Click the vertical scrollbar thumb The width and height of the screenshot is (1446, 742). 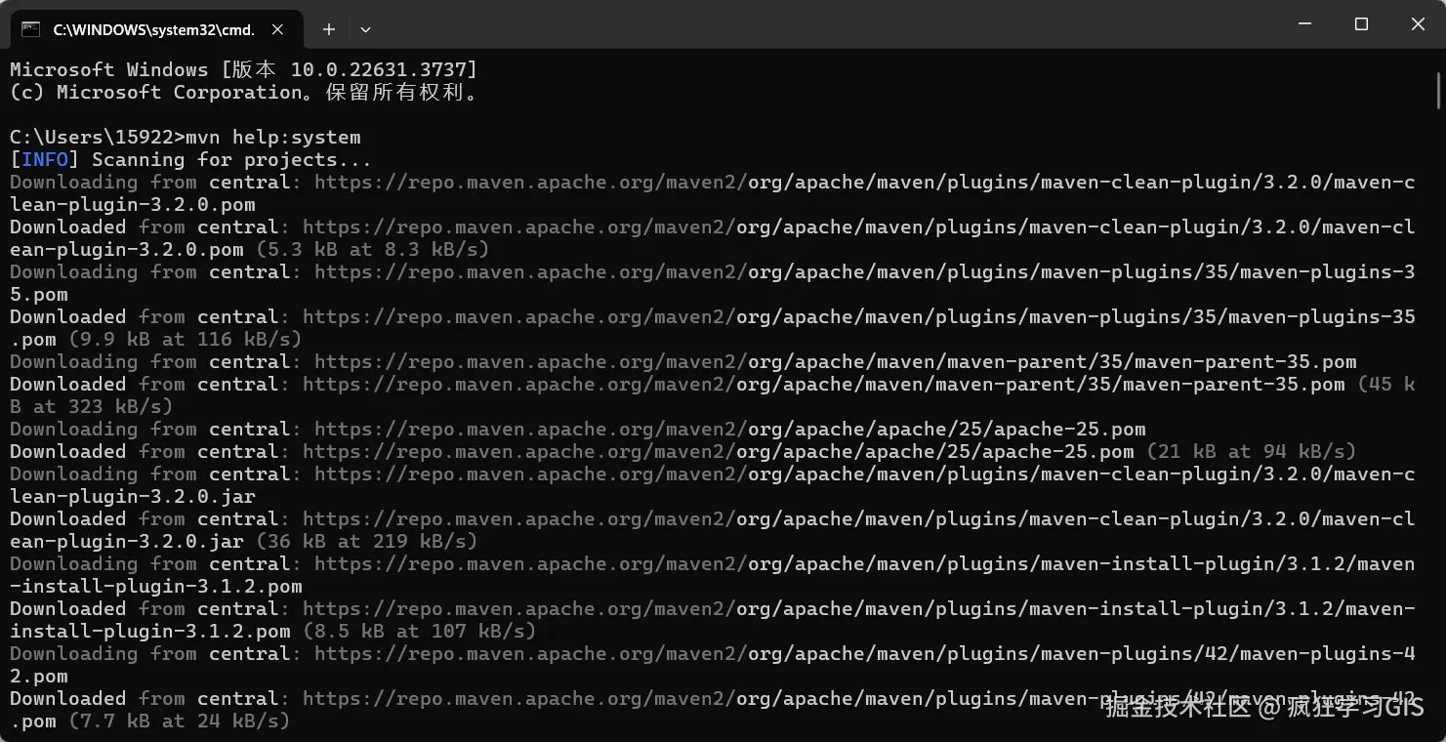point(1438,88)
